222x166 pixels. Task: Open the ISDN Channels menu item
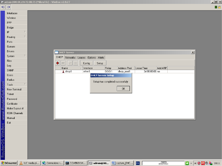16,113
